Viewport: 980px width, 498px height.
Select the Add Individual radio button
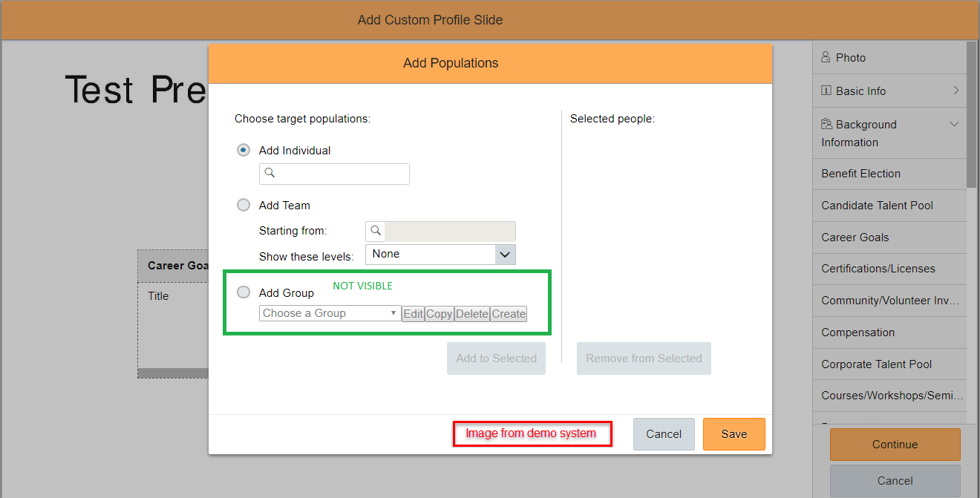tap(244, 150)
